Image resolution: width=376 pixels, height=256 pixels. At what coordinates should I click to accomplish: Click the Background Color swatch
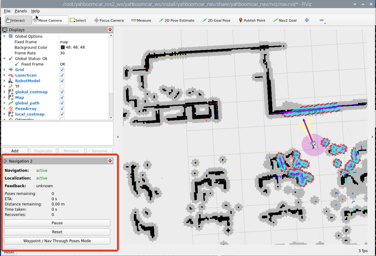62,47
